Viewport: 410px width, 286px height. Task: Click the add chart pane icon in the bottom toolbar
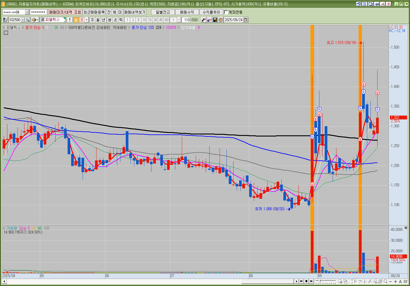(x=340, y=281)
